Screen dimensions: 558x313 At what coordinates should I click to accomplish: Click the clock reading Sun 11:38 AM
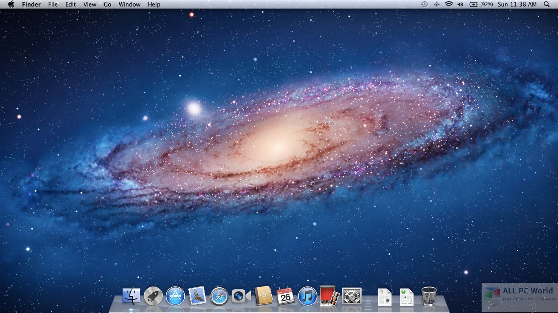pyautogui.click(x=517, y=4)
